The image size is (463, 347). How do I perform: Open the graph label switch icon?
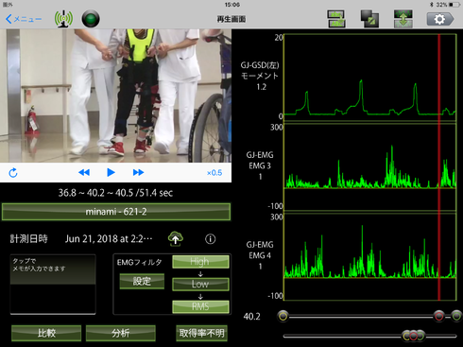[x=336, y=19]
